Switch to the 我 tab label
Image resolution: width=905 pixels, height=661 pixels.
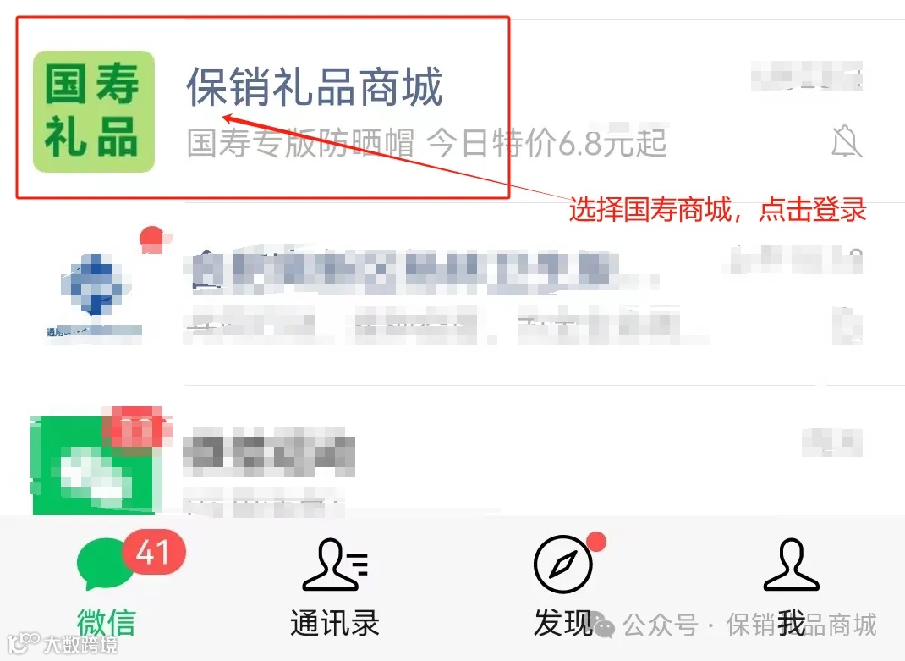[x=792, y=623]
